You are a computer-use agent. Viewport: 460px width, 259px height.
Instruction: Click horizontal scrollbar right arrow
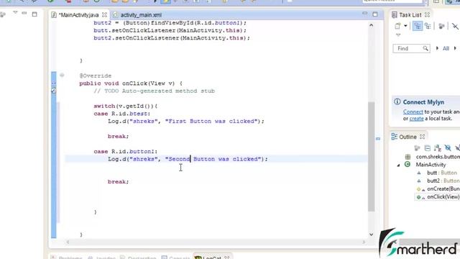pos(364,242)
